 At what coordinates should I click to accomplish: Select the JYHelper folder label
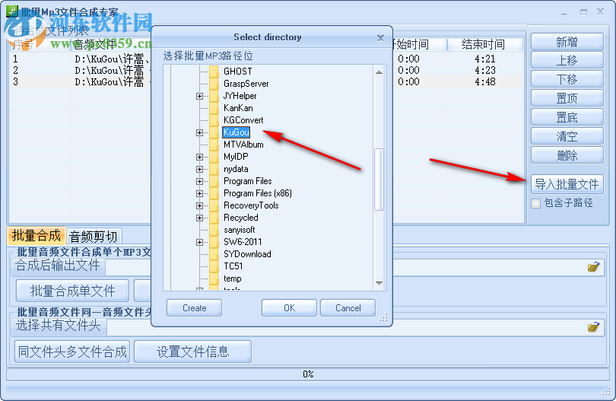point(240,96)
